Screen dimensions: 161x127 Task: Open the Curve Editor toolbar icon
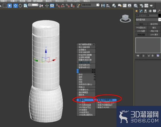(124, 6)
